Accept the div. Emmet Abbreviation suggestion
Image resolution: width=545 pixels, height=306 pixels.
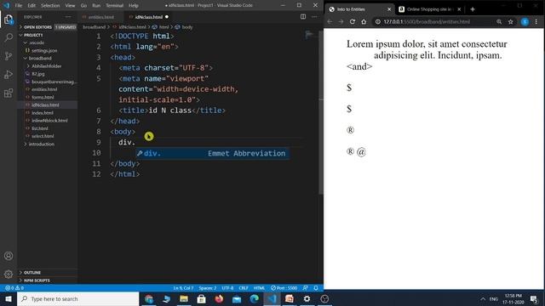tap(212, 153)
